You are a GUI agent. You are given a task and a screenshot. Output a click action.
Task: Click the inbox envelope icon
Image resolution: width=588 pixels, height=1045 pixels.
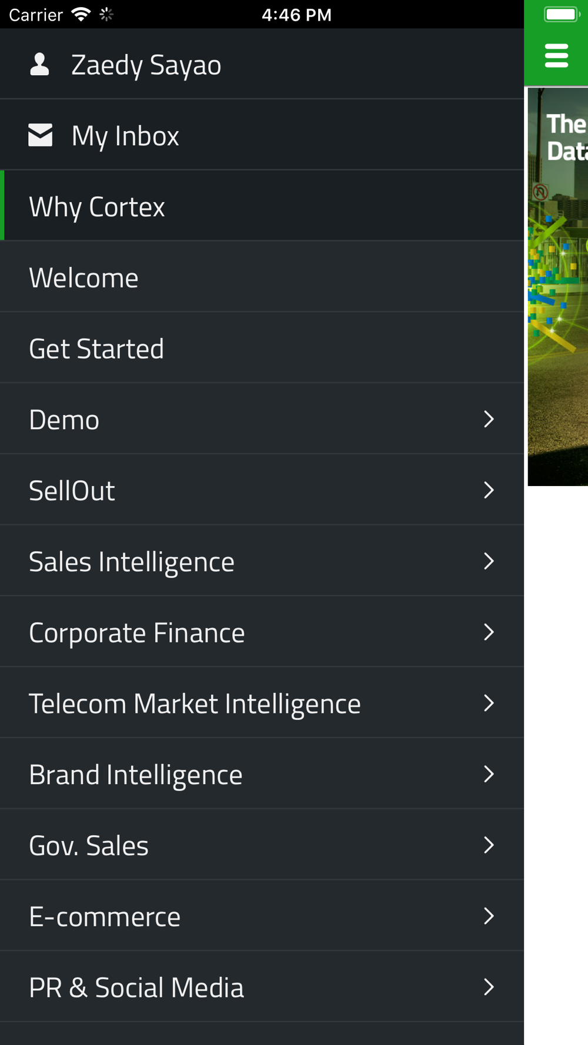pyautogui.click(x=41, y=135)
